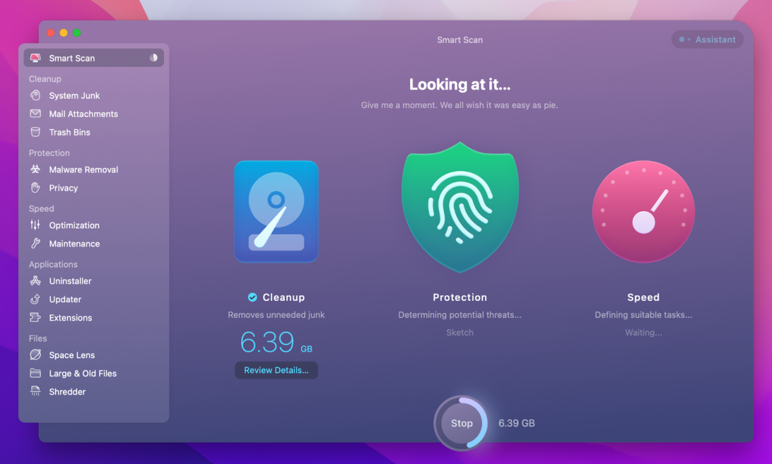Click the "Removes unneeded junk" description
Screen dimensions: 772x464
pyautogui.click(x=276, y=315)
